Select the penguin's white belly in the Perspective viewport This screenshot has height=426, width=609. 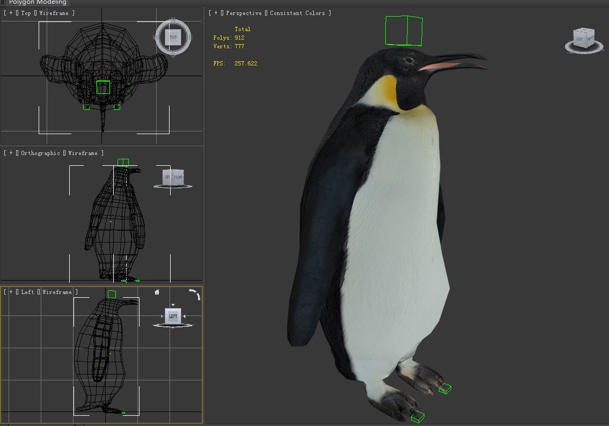[395, 238]
